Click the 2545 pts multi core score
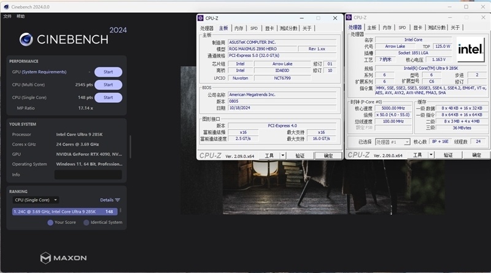The image size is (491, 273). click(x=84, y=84)
